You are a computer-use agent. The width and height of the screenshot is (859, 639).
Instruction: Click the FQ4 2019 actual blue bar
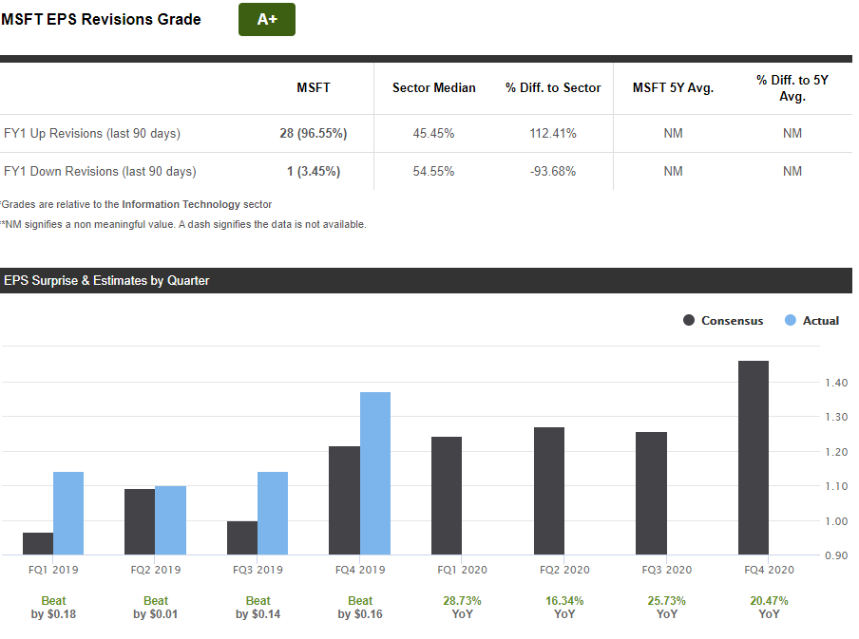[375, 473]
